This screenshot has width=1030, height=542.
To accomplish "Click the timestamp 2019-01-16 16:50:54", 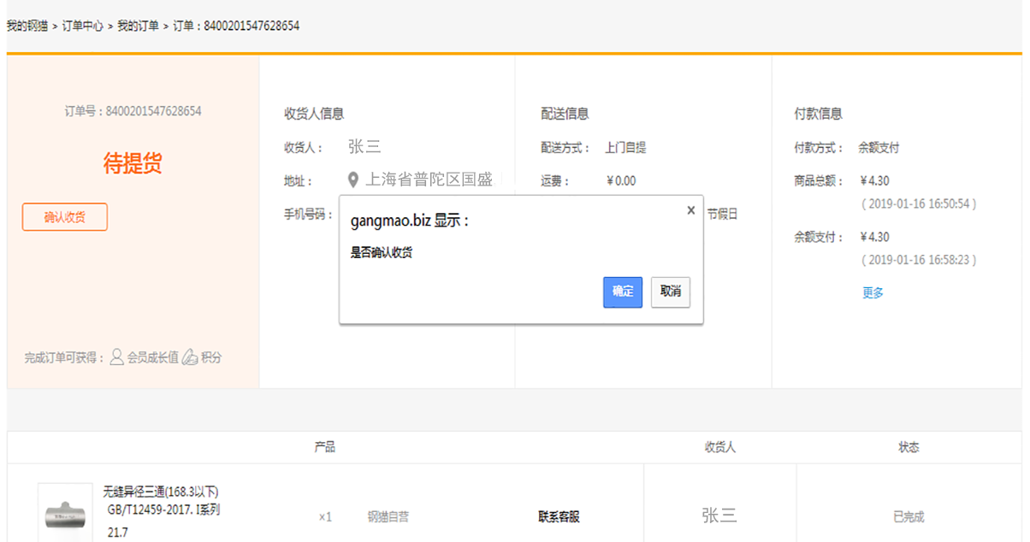I will coord(918,203).
